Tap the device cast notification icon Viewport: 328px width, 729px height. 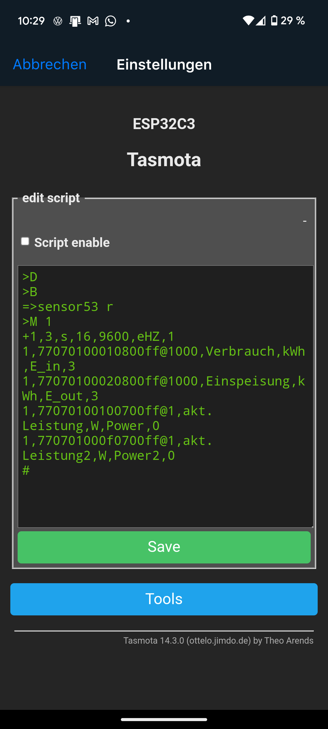pyautogui.click(x=75, y=21)
